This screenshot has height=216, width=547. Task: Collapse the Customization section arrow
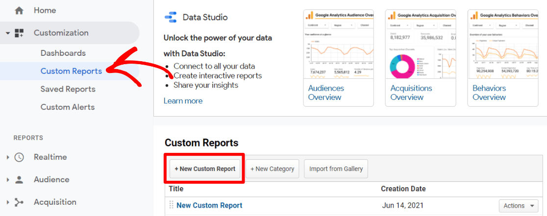tap(8, 33)
